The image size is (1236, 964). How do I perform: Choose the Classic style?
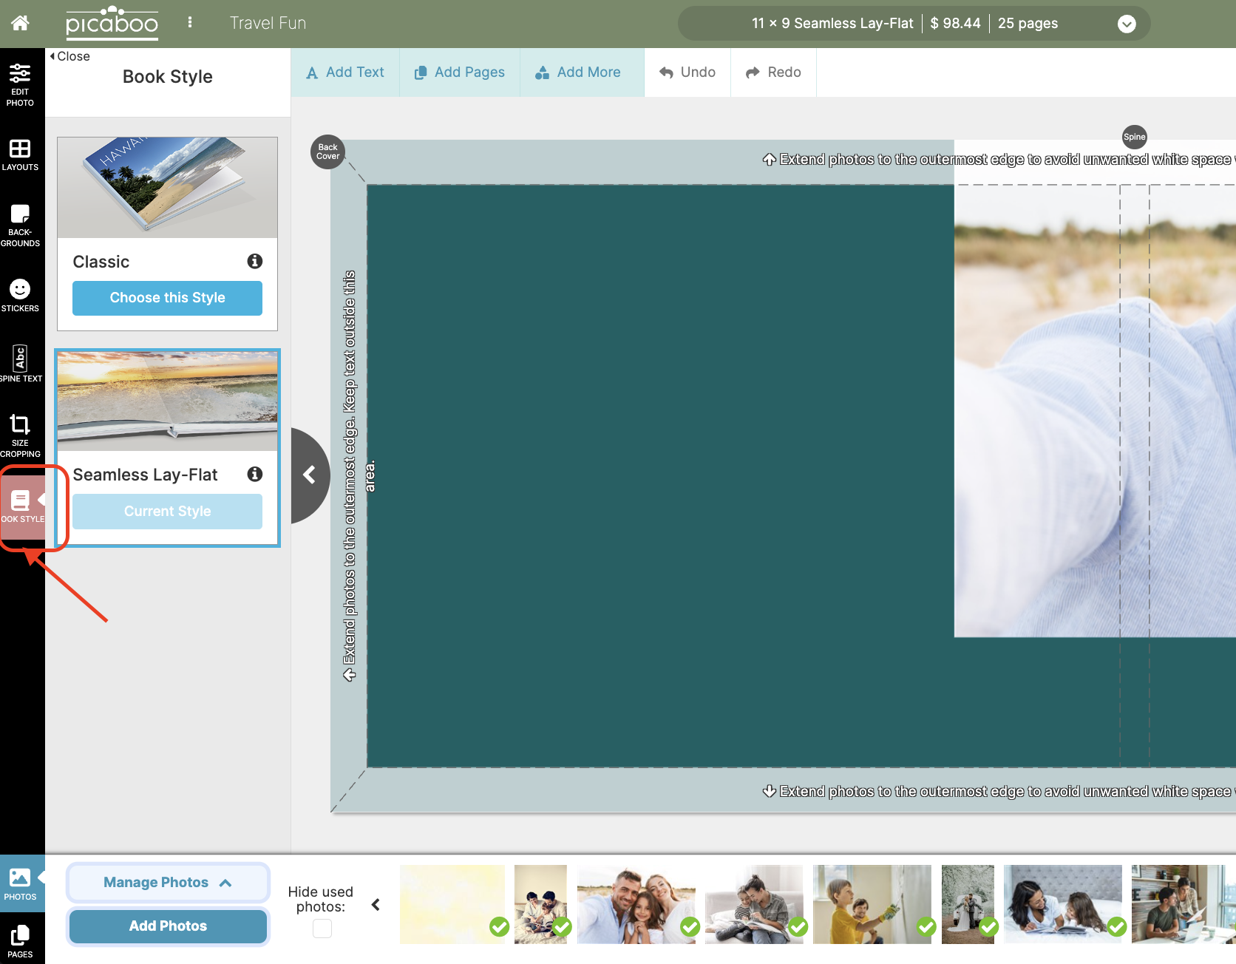[x=167, y=298]
